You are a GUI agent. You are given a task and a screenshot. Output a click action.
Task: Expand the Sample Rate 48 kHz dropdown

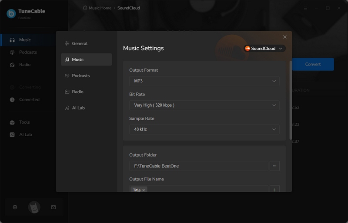(204, 129)
